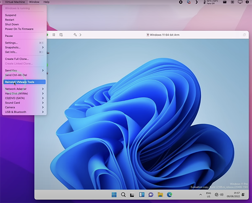Launch Teams Chat from the taskbar
The image size is (252, 203).
coord(151,195)
